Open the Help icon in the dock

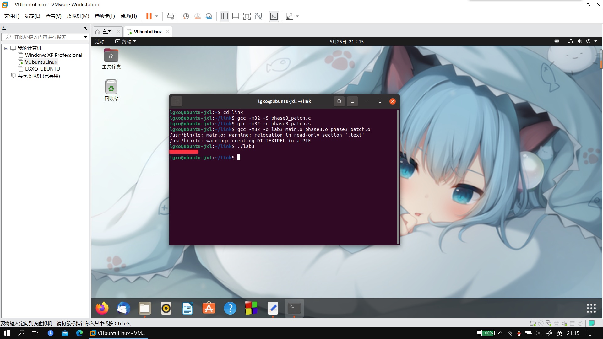(x=230, y=308)
